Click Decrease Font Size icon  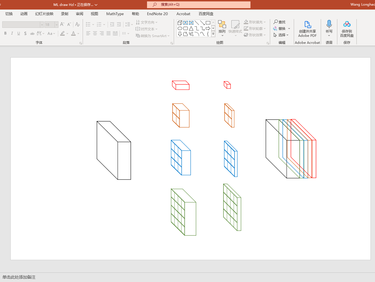click(x=69, y=24)
